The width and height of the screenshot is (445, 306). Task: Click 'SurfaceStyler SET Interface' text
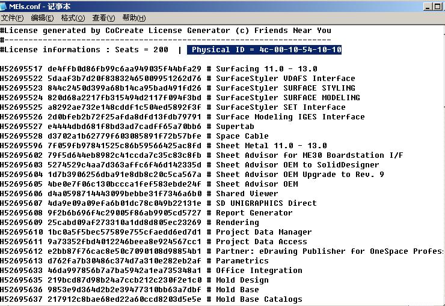click(x=281, y=107)
